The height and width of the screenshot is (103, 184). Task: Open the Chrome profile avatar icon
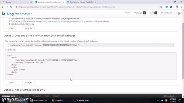(177, 7)
